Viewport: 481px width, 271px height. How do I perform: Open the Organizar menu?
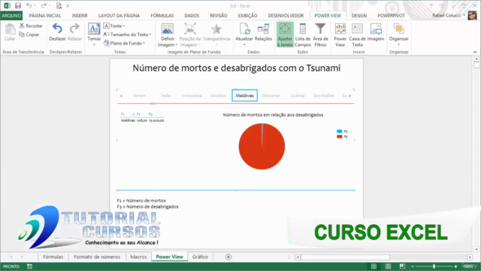[399, 34]
